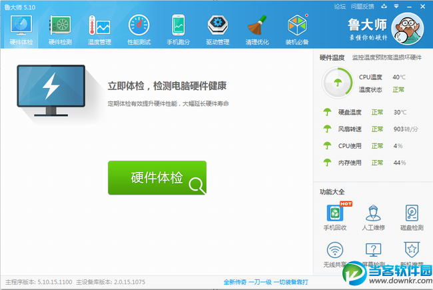The width and height of the screenshot is (433, 290).
Task: Click the 磁盘检测 disk icon
Action: (x=412, y=213)
